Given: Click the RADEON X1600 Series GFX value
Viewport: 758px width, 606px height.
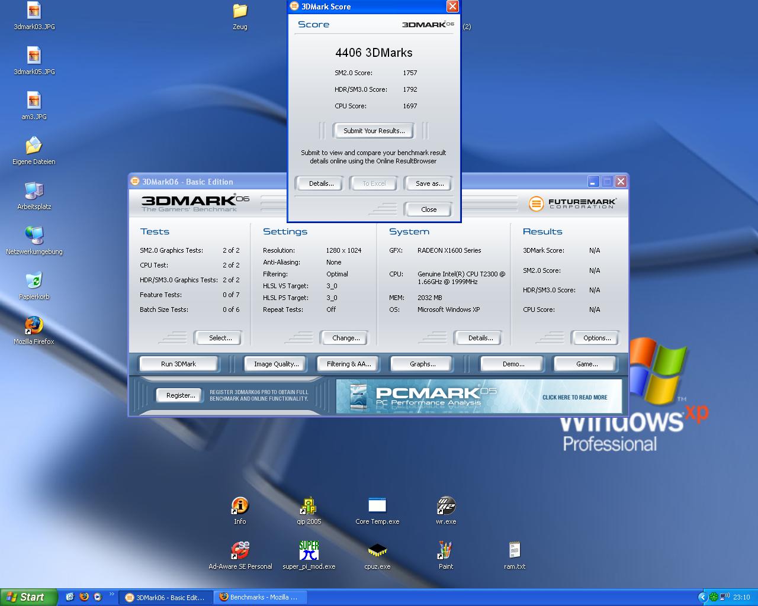Looking at the screenshot, I should point(449,250).
